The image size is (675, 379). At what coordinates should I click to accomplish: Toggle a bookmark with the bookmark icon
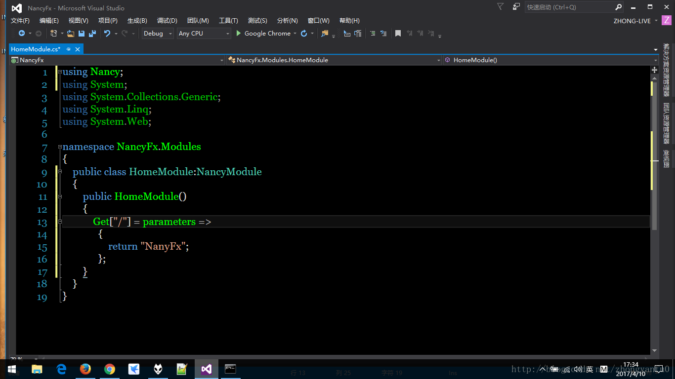[398, 34]
